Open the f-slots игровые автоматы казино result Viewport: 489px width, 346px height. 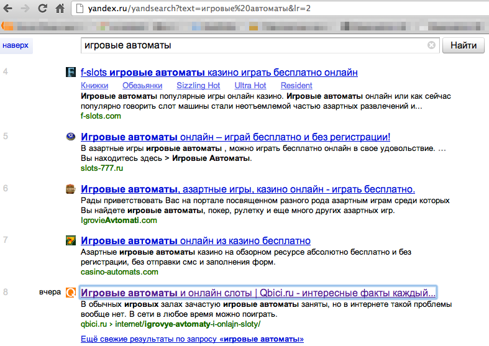[x=219, y=72]
